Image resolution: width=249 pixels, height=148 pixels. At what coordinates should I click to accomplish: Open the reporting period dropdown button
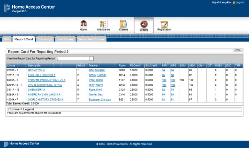tap(91, 59)
